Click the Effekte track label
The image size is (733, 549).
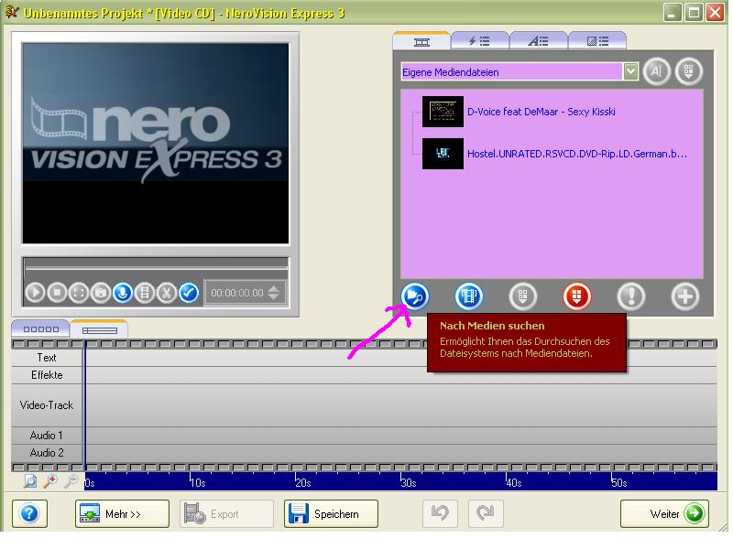47,375
